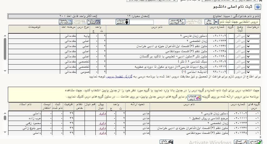Image resolution: width=267 pixels, height=144 pixels.
Task: Click group field for course ۰۲۰۱۲۴۷
Action: pos(231,46)
